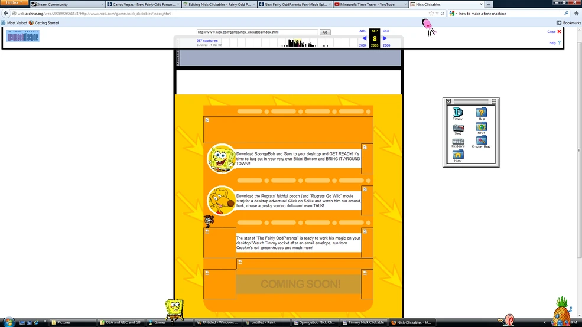Switch to the Steam Community tab
This screenshot has height=327, width=582.
pos(67,5)
